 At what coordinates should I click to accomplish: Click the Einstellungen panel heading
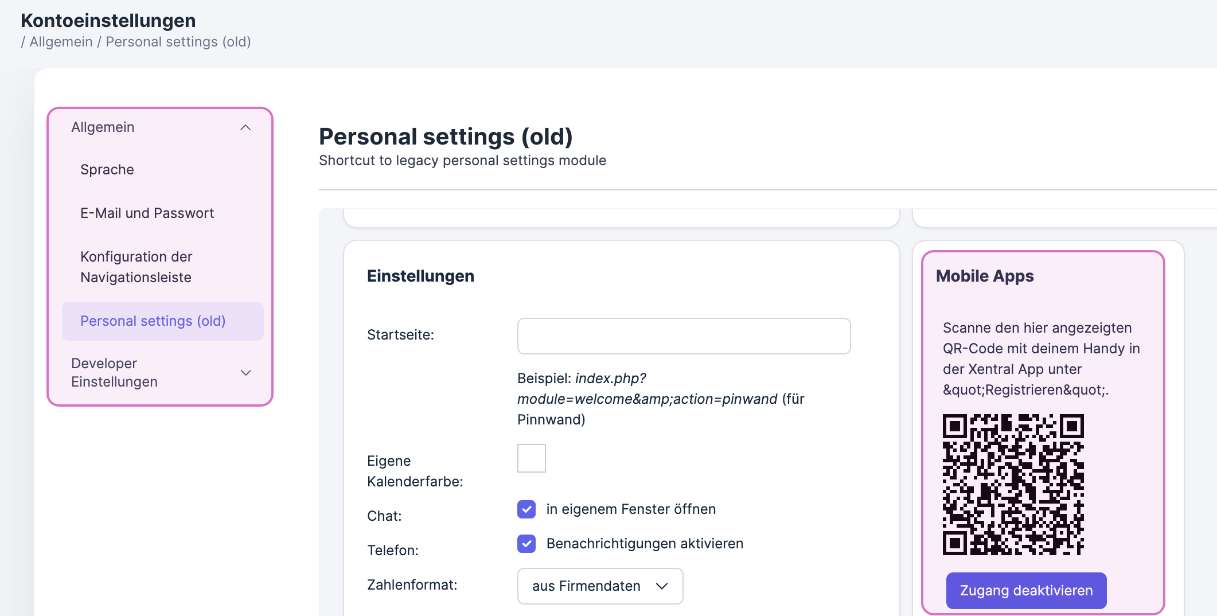[420, 276]
